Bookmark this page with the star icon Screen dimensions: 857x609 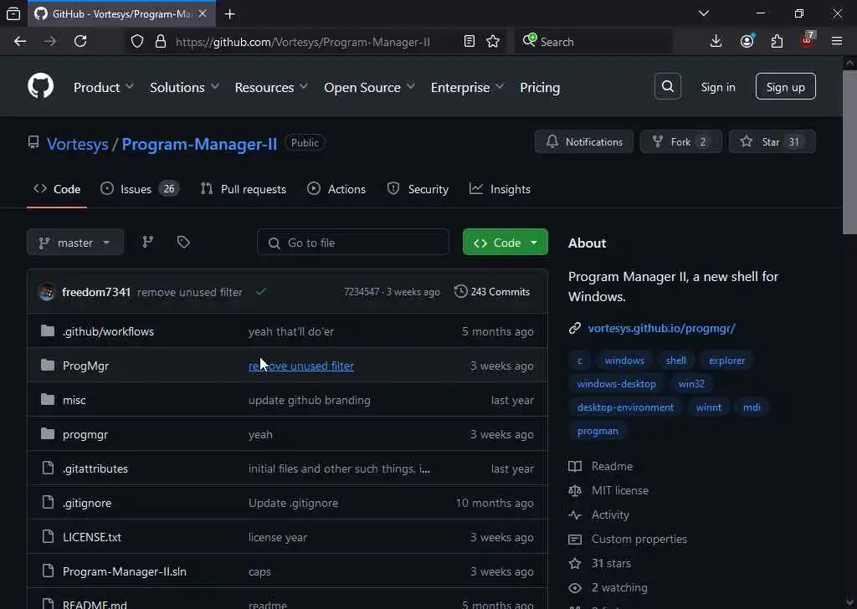tap(493, 41)
